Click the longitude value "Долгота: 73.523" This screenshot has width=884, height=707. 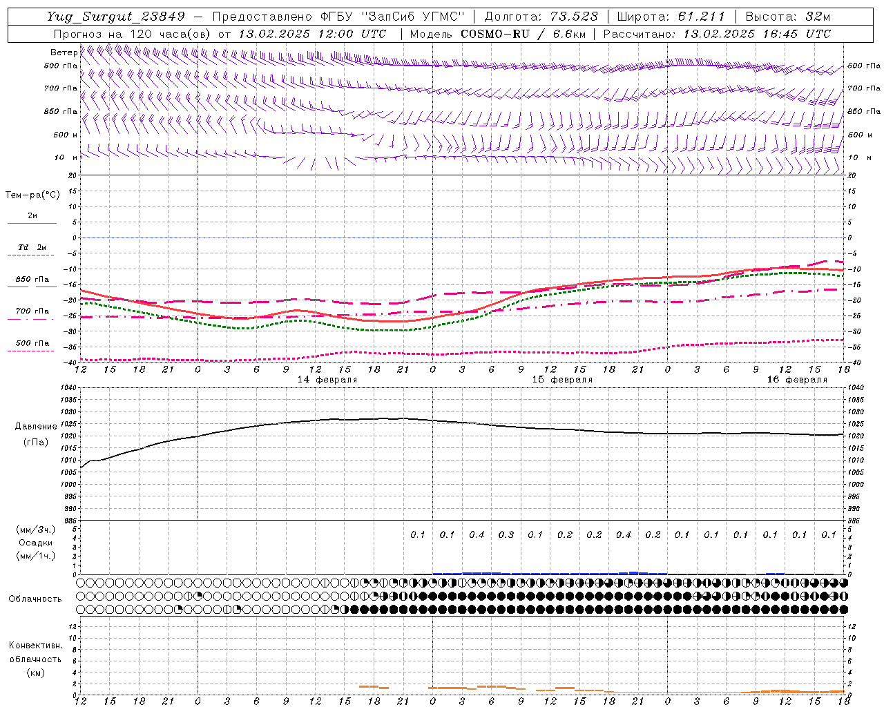pos(541,17)
